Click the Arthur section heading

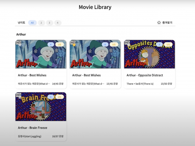pos(21,34)
